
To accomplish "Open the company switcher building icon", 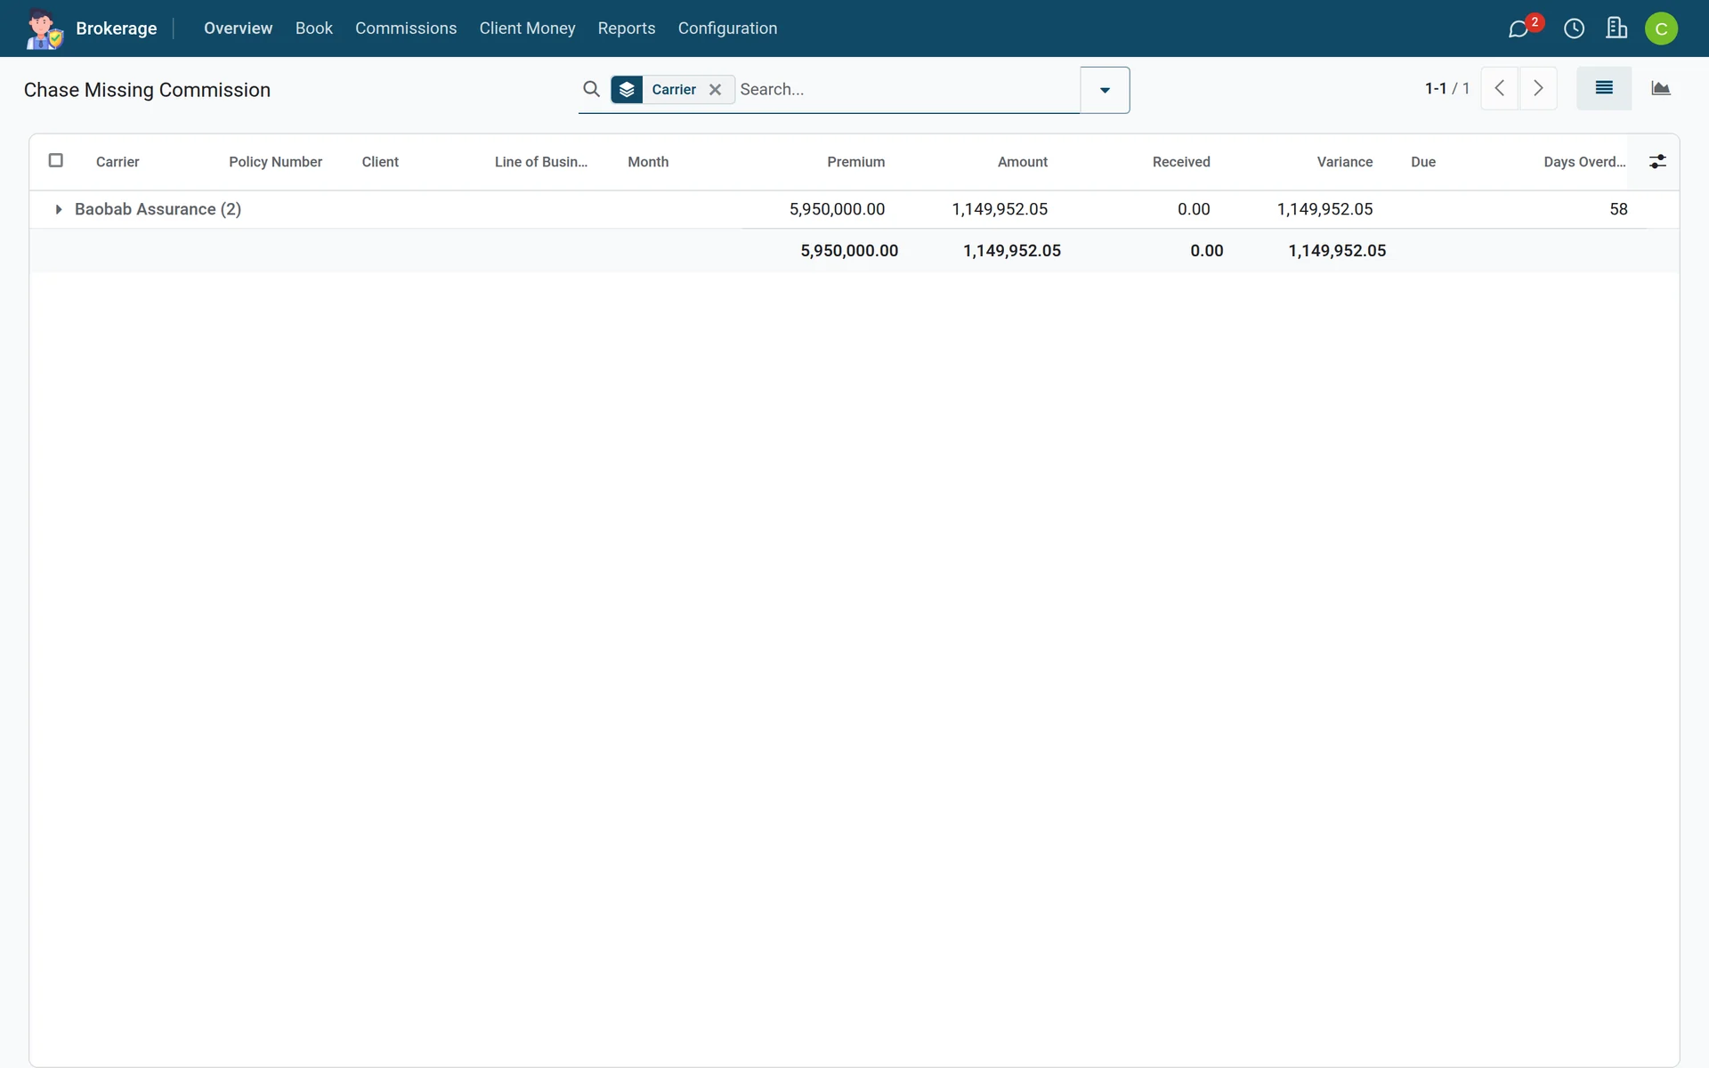I will tap(1616, 28).
